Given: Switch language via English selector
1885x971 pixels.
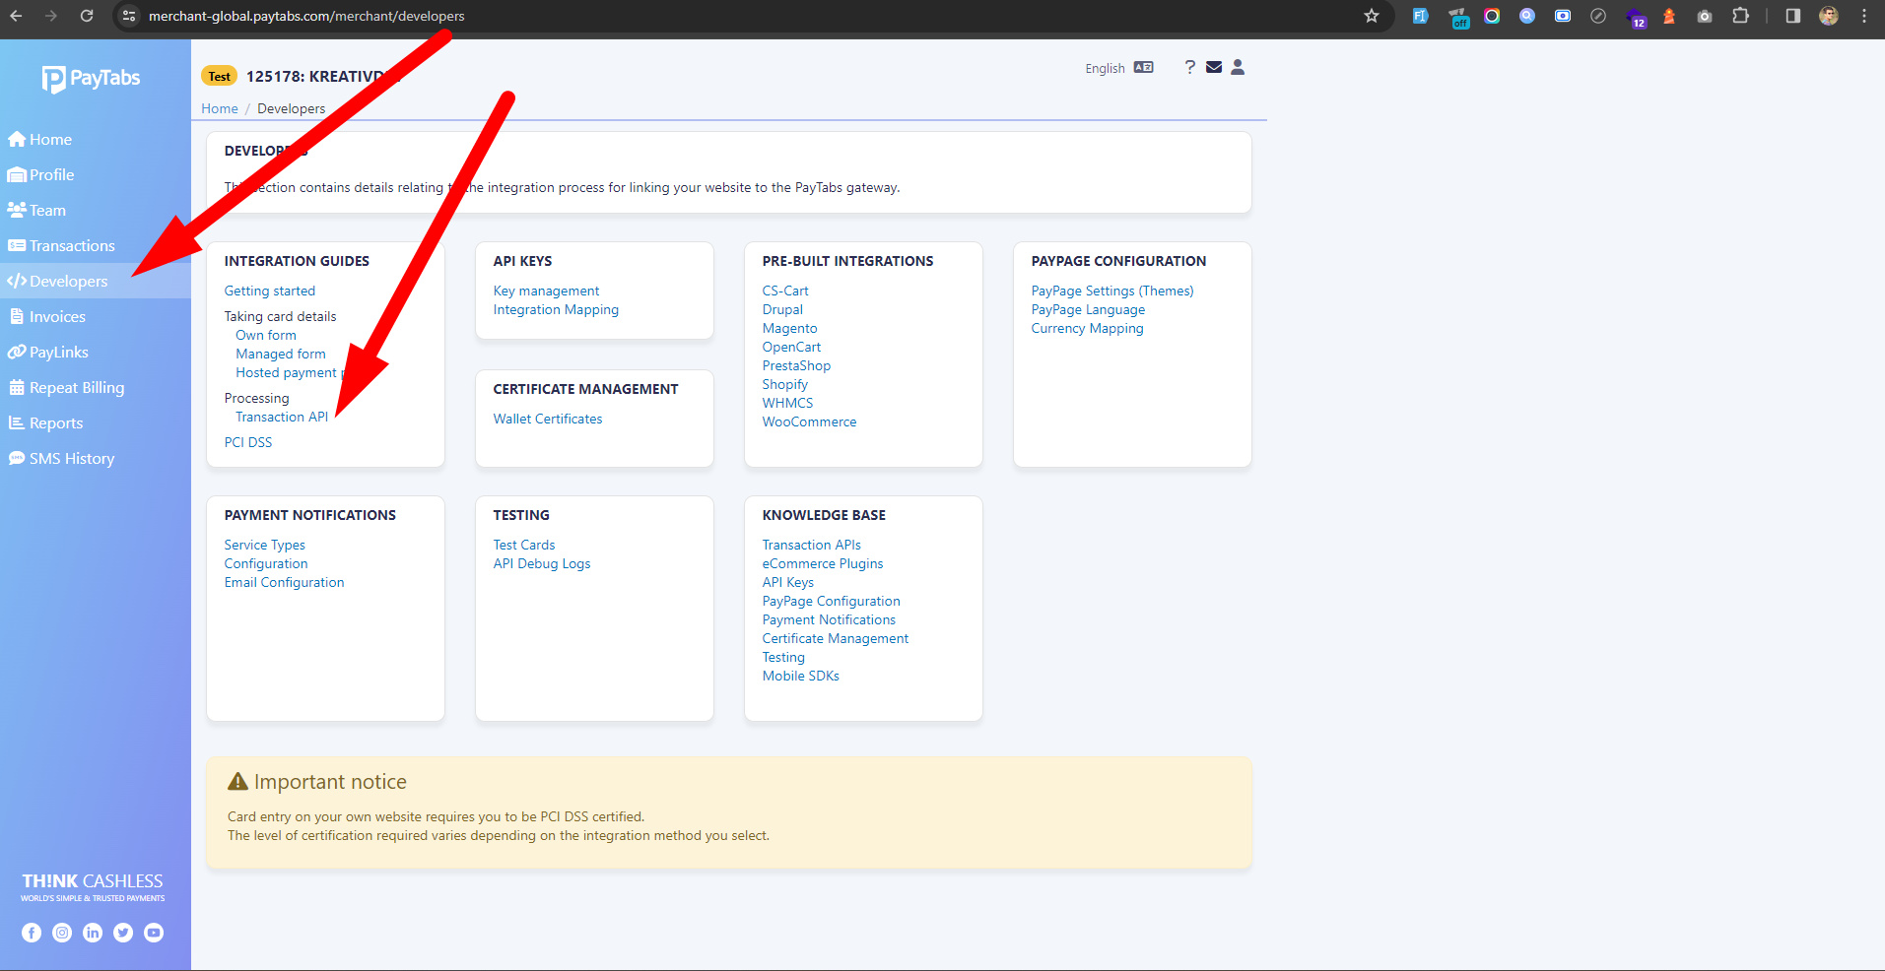Looking at the screenshot, I should point(1118,68).
